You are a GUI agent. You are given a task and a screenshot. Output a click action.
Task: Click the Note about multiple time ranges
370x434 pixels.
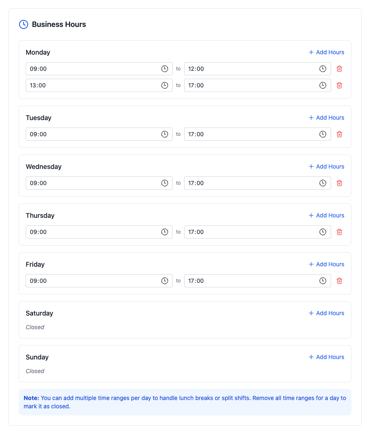(185, 402)
